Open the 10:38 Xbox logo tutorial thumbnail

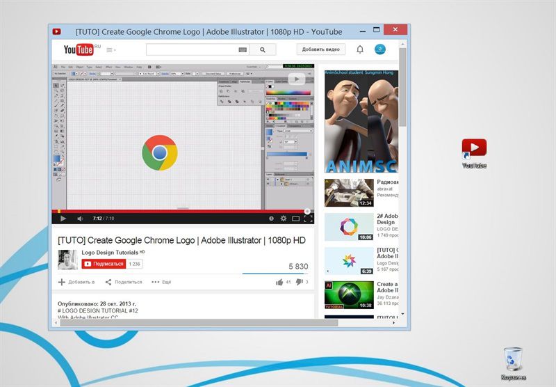[349, 295]
